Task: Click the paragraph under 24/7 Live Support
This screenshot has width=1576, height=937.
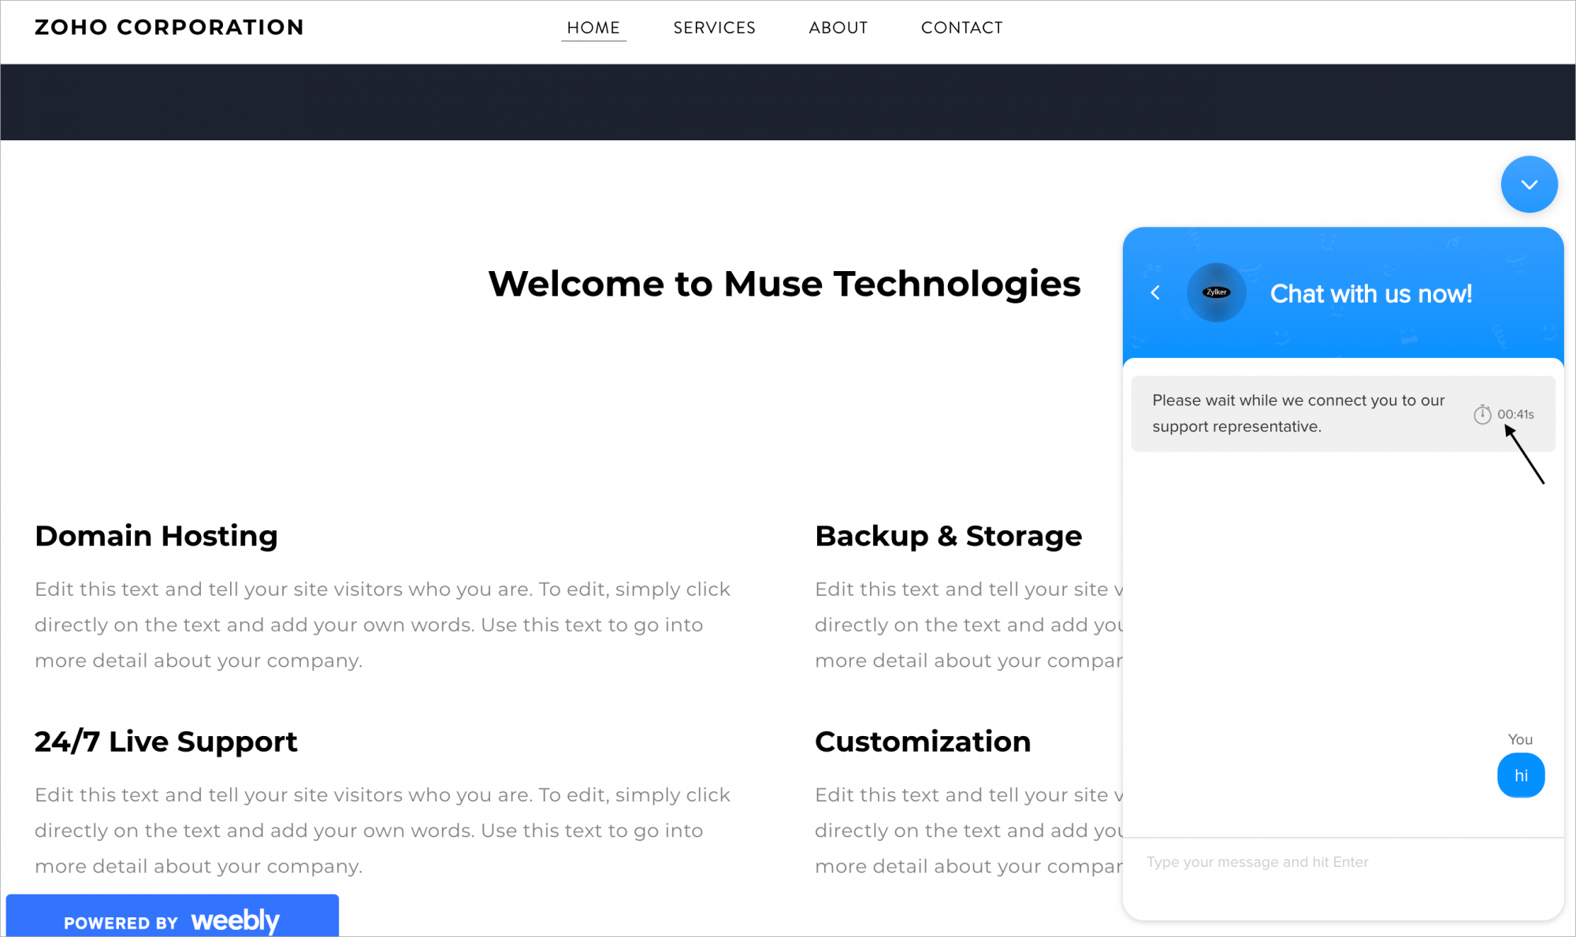Action: (382, 831)
